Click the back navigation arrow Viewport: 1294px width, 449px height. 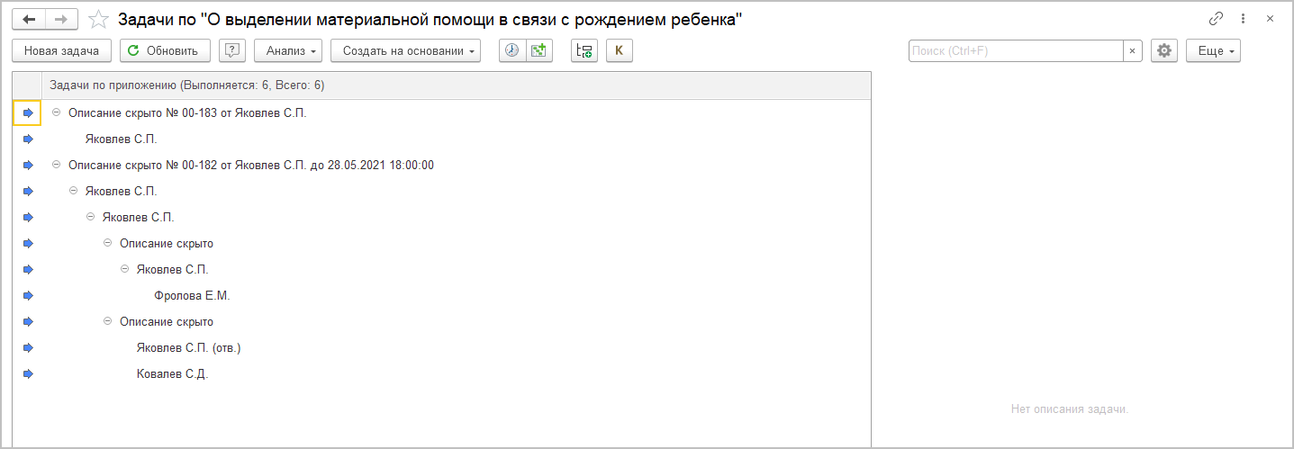[28, 19]
